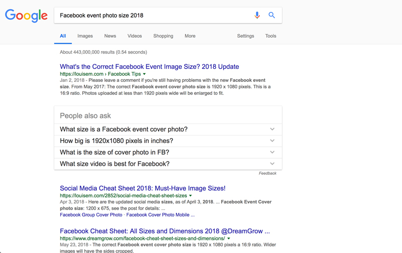Open the Social Media Cheat Sheet 2018 result
The image size is (402, 253).
coord(143,189)
